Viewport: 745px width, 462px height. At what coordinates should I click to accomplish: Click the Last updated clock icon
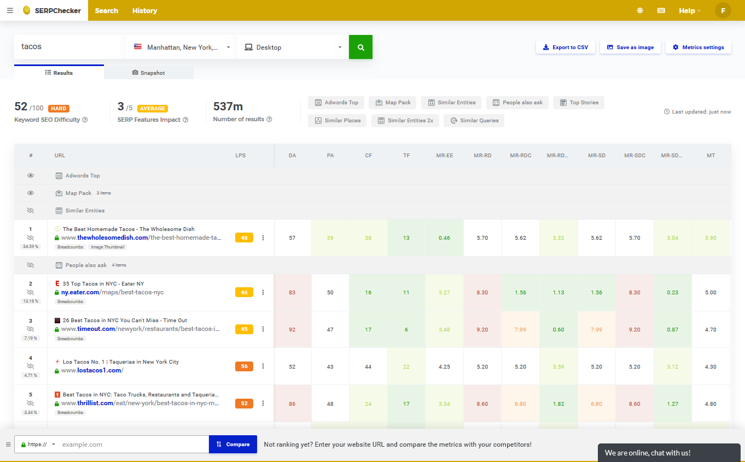(667, 111)
